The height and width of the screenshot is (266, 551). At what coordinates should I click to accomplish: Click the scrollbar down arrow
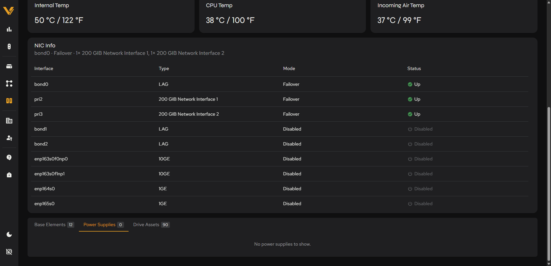[549, 264]
